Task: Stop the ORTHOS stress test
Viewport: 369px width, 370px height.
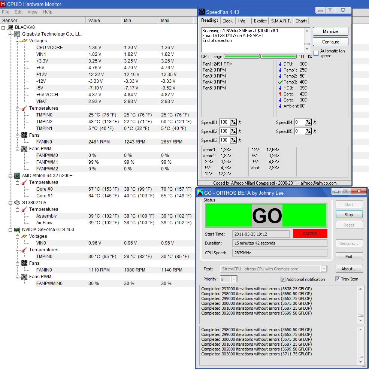Action: tap(349, 215)
